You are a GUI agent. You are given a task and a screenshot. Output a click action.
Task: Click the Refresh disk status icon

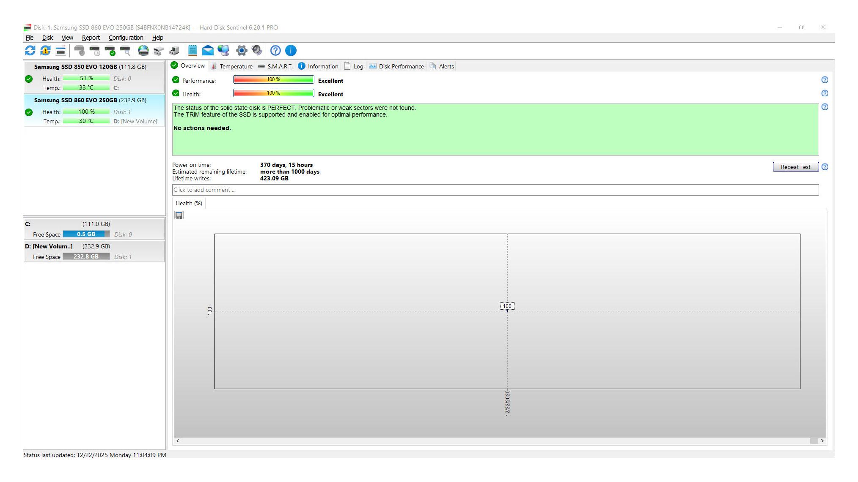(x=30, y=51)
